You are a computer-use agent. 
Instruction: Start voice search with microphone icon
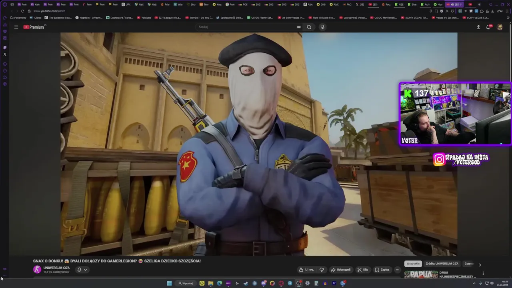322,27
